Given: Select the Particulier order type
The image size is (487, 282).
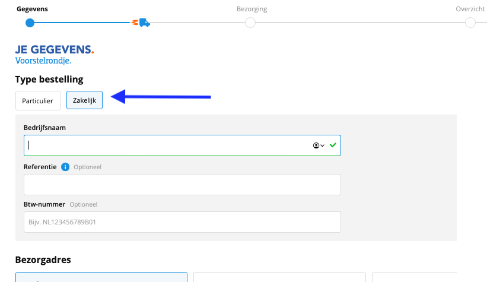Looking at the screenshot, I should [38, 100].
